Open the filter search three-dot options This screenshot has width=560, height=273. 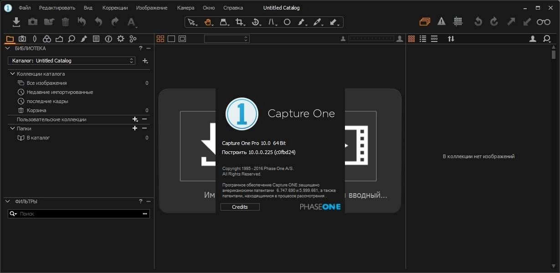tap(145, 213)
